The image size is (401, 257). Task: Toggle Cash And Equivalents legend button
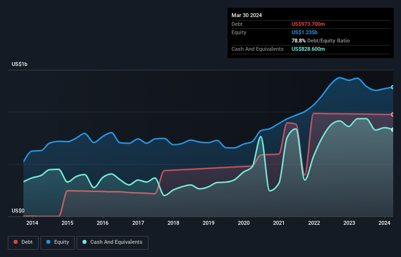[112, 242]
